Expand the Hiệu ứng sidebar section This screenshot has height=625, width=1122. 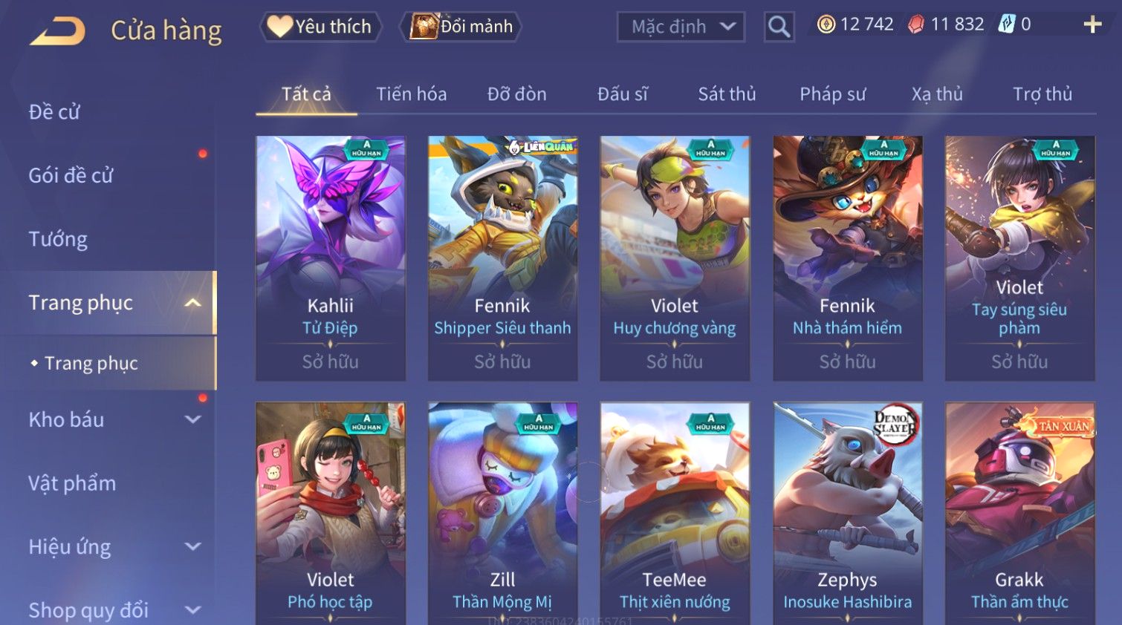click(192, 547)
